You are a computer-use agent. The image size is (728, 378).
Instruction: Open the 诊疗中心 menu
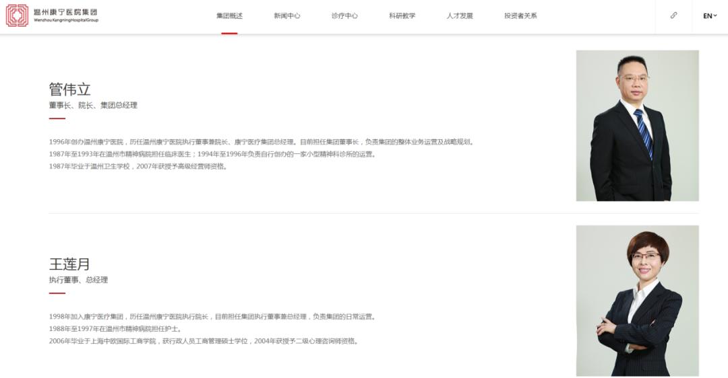(344, 15)
